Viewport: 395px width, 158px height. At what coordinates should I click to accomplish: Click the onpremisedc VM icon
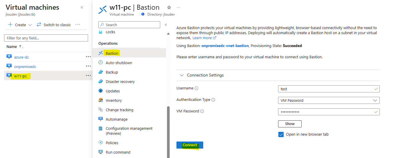[9, 66]
